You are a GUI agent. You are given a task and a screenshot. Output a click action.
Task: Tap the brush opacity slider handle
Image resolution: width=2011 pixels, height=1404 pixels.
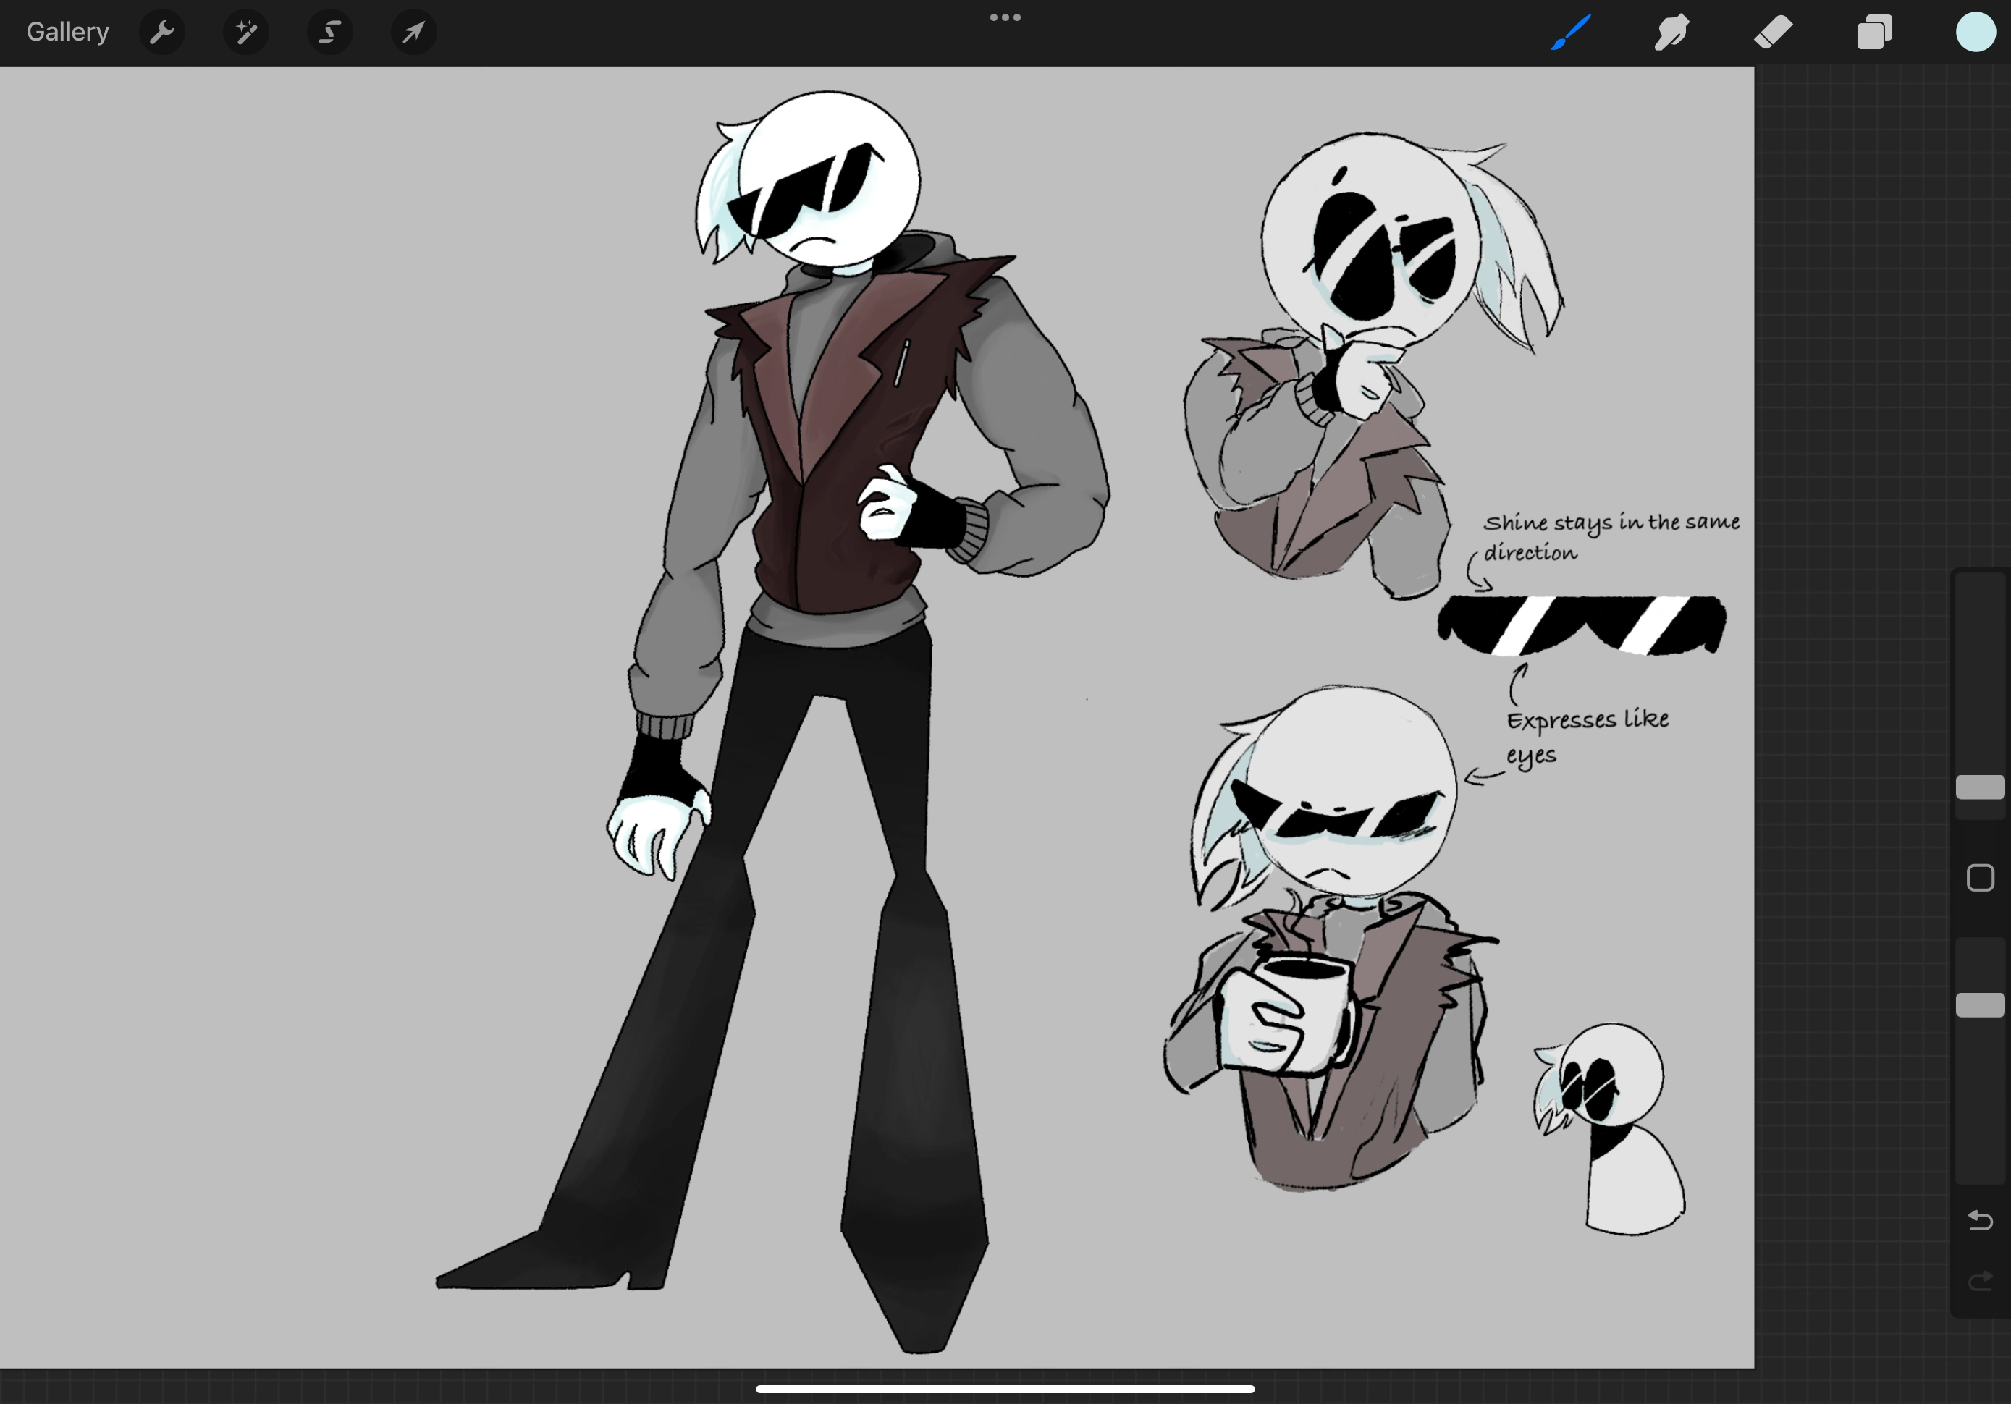coord(1979,1004)
